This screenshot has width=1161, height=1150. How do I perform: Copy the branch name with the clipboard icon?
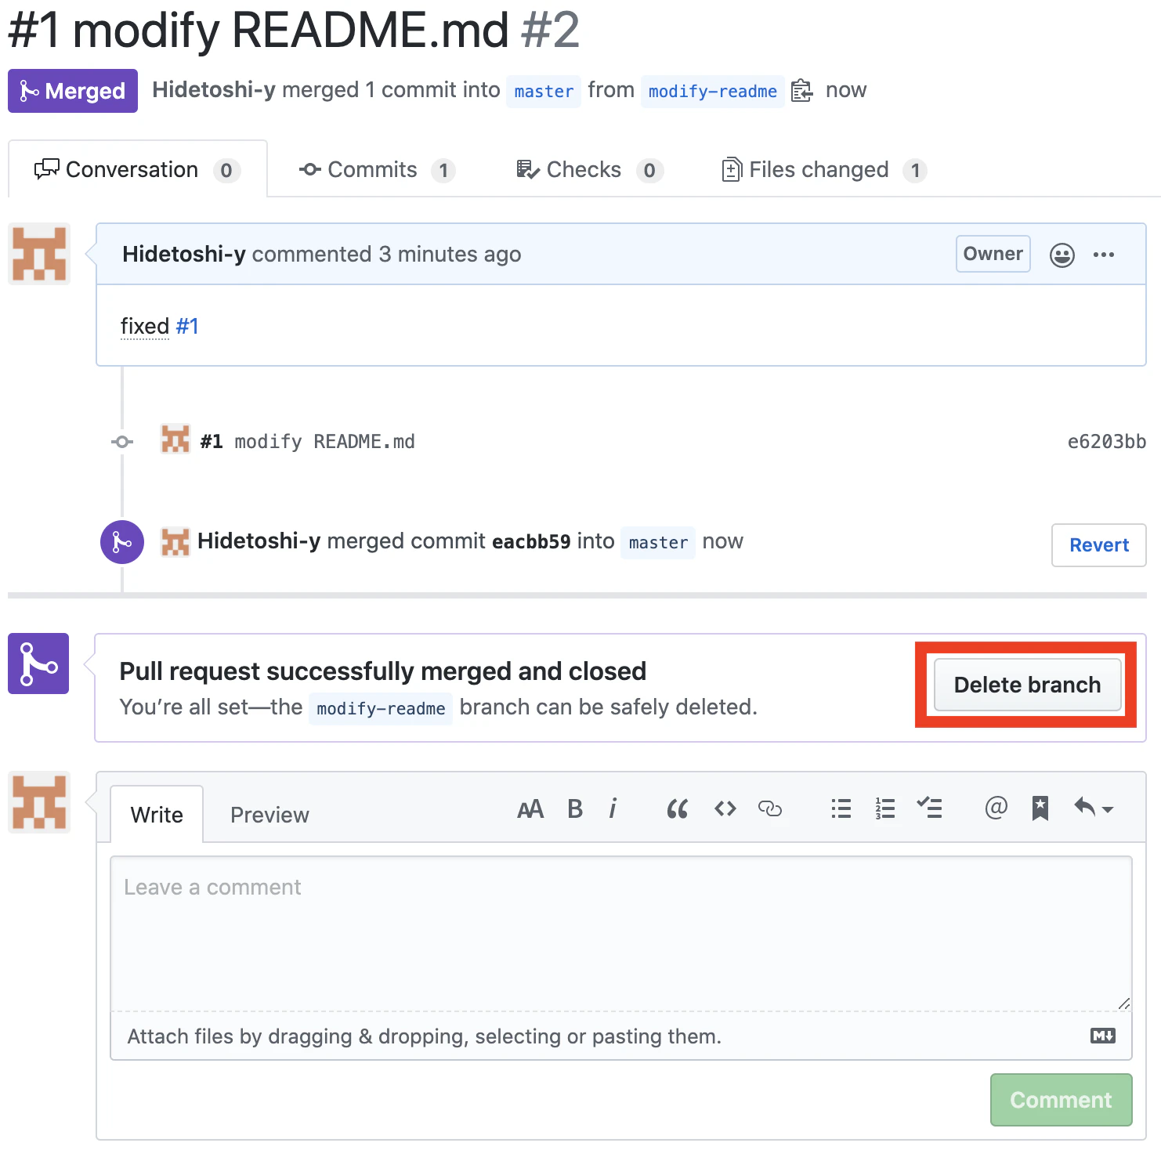(x=801, y=91)
